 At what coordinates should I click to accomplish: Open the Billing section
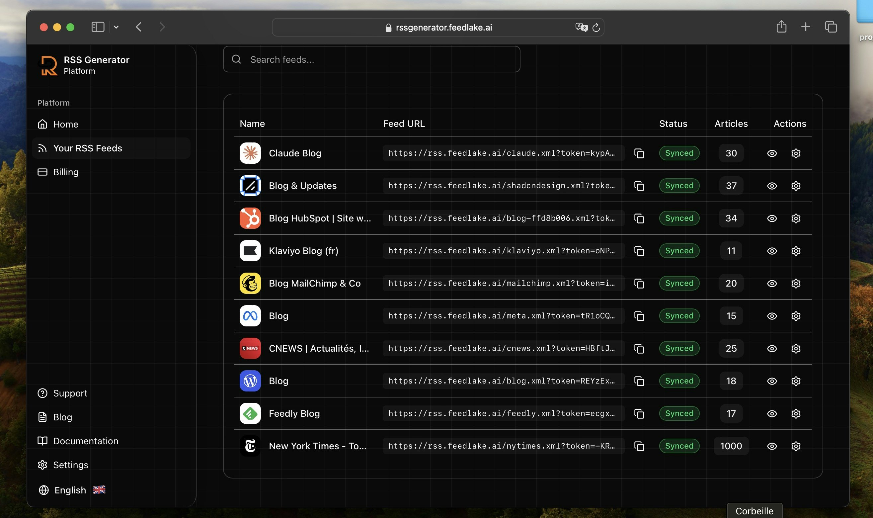pos(66,172)
